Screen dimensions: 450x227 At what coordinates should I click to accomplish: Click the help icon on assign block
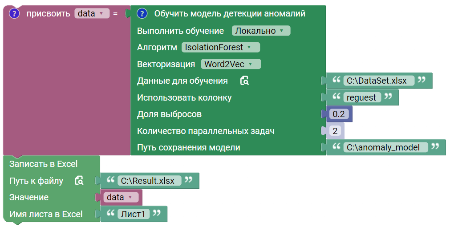pos(14,13)
